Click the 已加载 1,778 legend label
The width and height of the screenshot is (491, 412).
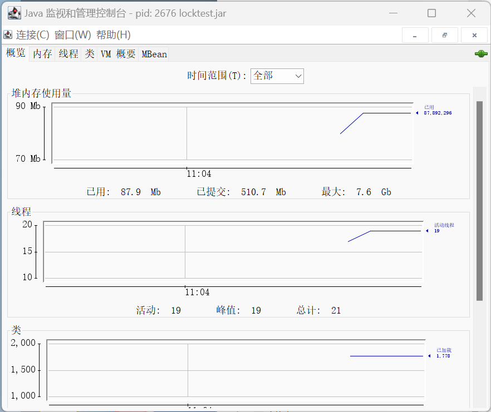[443, 353]
